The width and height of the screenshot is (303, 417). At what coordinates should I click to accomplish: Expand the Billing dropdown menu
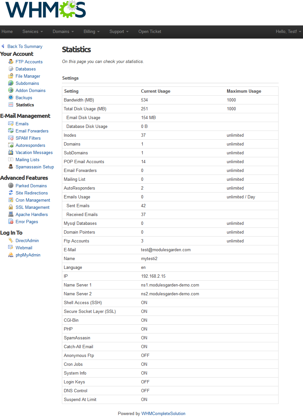coord(92,32)
